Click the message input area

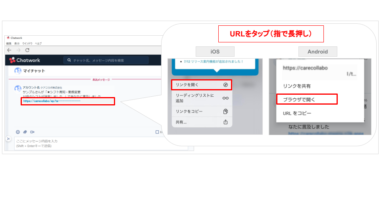pyautogui.click(x=101, y=143)
